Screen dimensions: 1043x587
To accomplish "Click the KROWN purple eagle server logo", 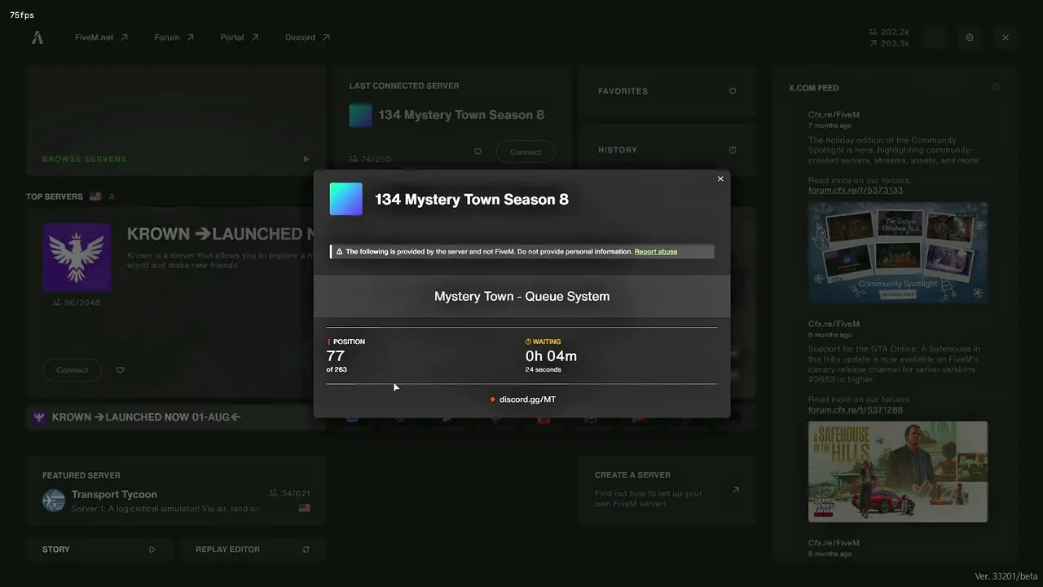I will pyautogui.click(x=77, y=258).
